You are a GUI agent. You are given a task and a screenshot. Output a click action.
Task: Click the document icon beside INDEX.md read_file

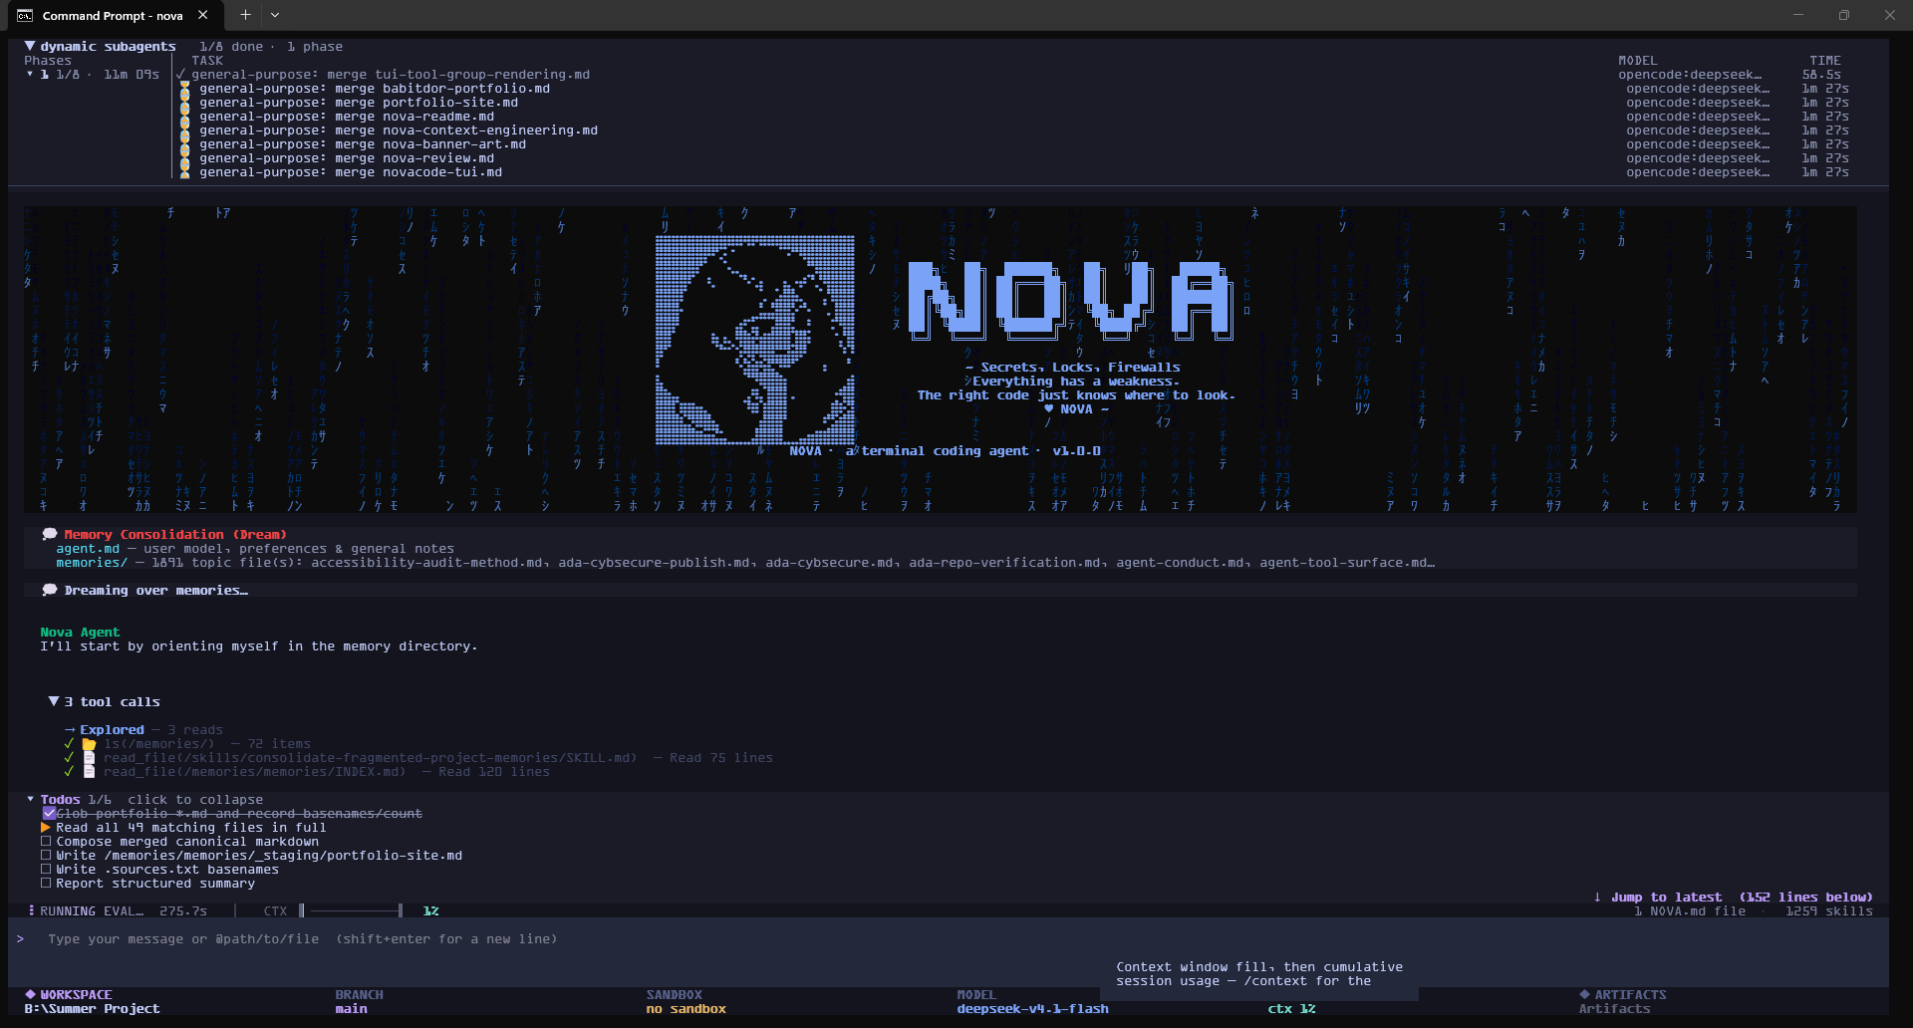89,772
